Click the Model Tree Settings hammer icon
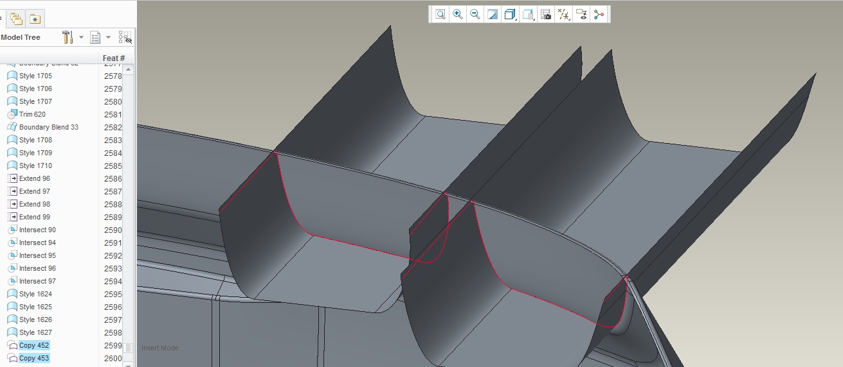Screen dimensions: 843x367 tap(68, 37)
